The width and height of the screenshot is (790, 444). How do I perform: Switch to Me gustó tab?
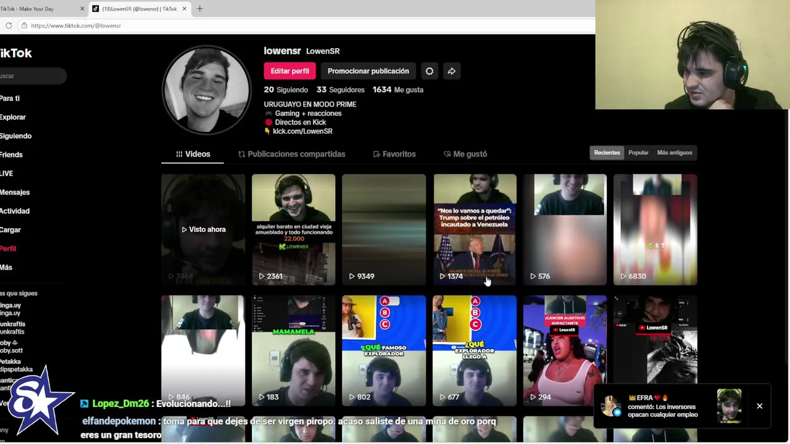[x=465, y=154]
